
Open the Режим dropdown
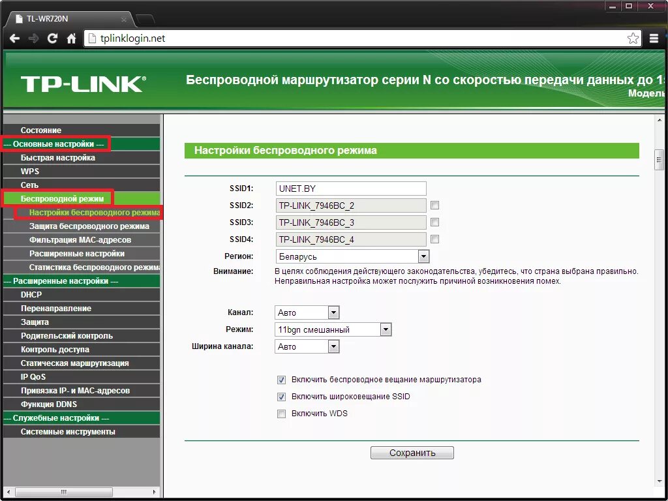tap(333, 329)
